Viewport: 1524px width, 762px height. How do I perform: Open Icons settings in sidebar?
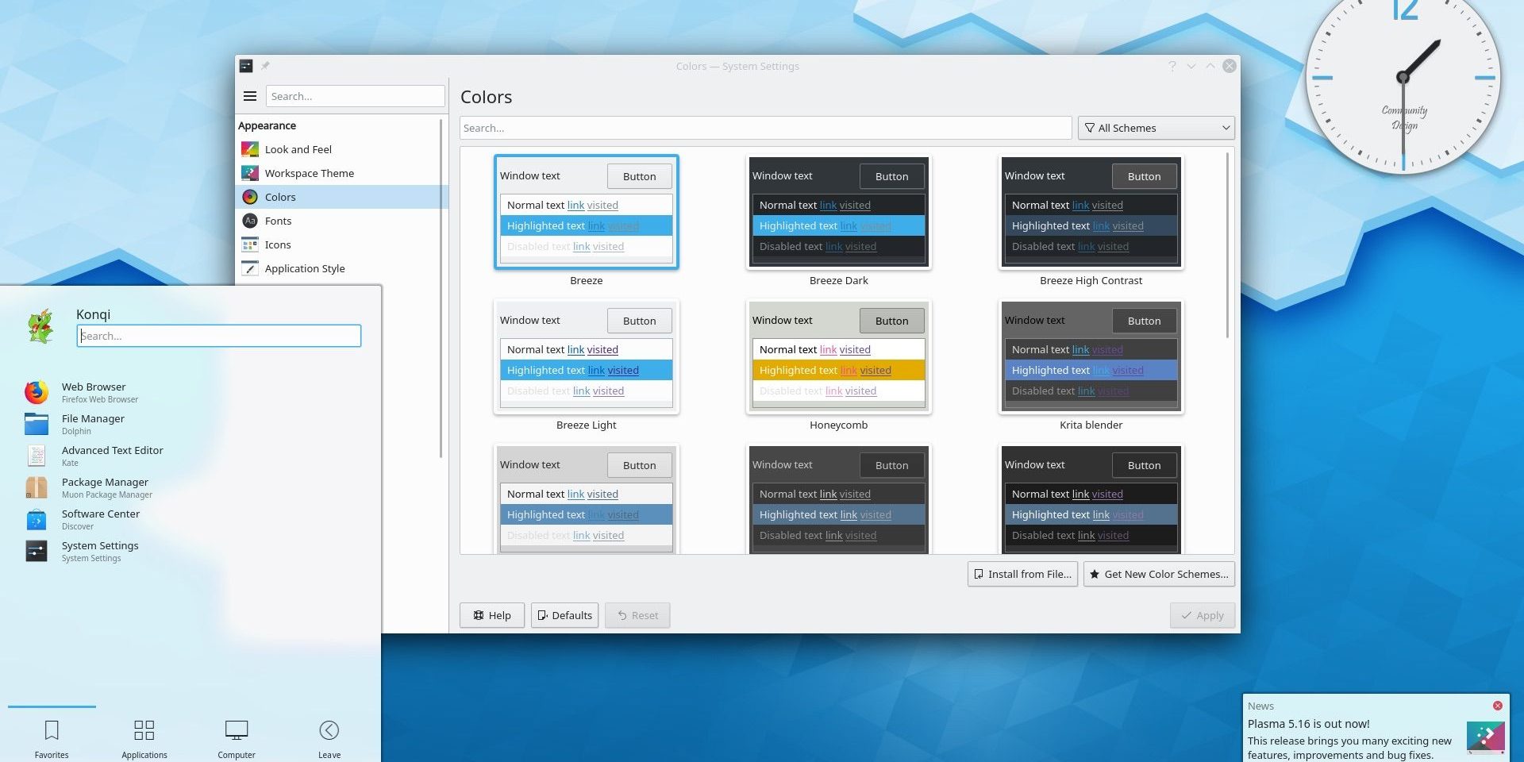point(250,244)
